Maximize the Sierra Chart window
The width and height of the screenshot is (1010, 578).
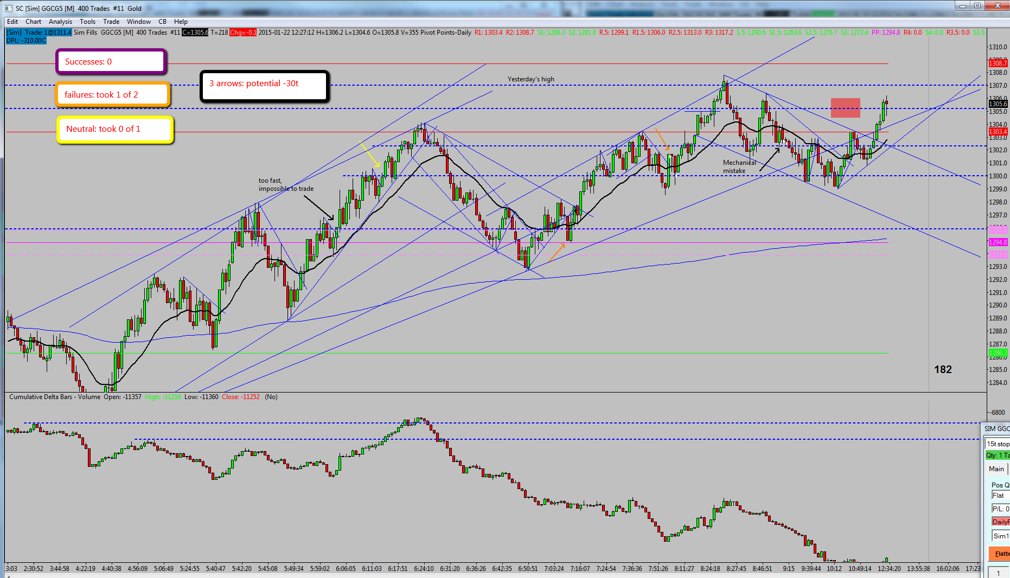[x=977, y=6]
